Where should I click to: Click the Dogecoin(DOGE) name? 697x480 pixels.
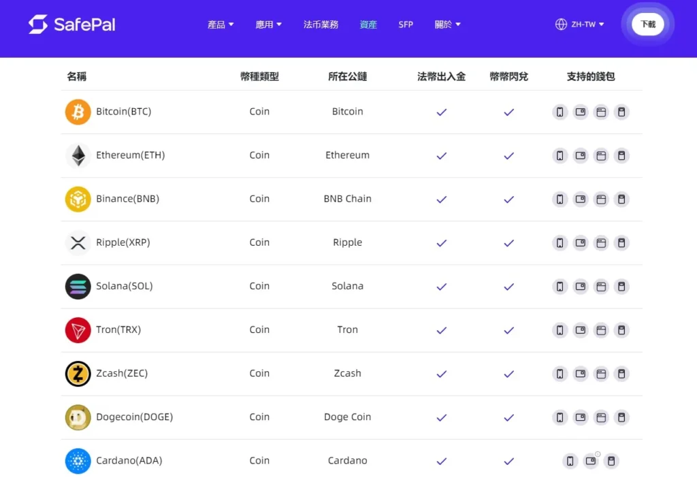(134, 417)
